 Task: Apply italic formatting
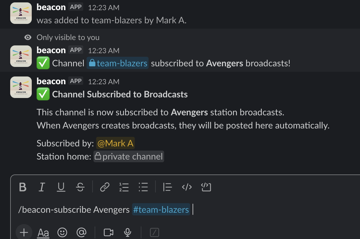point(42,187)
